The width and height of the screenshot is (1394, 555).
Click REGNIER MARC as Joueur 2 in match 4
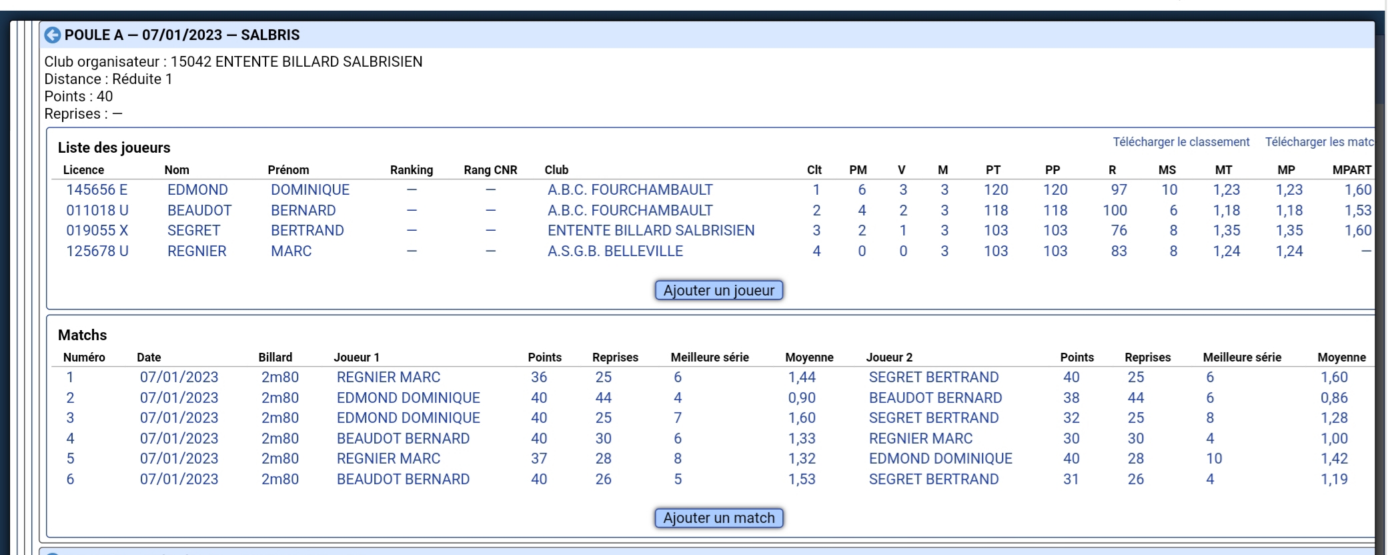(920, 439)
